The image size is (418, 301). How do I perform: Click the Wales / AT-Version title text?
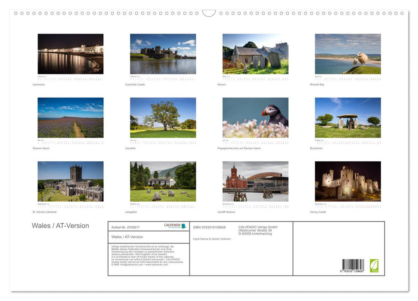pos(60,225)
